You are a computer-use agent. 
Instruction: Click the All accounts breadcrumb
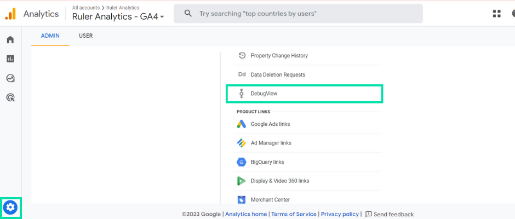coord(85,8)
